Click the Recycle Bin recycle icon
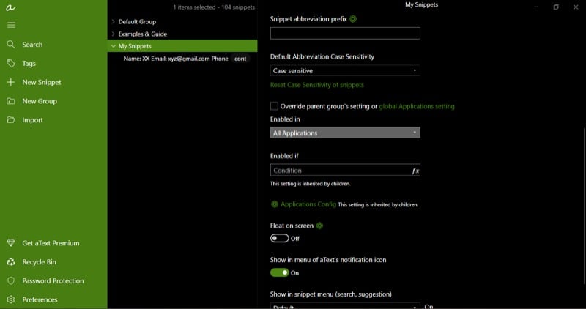The image size is (586, 309). (11, 262)
